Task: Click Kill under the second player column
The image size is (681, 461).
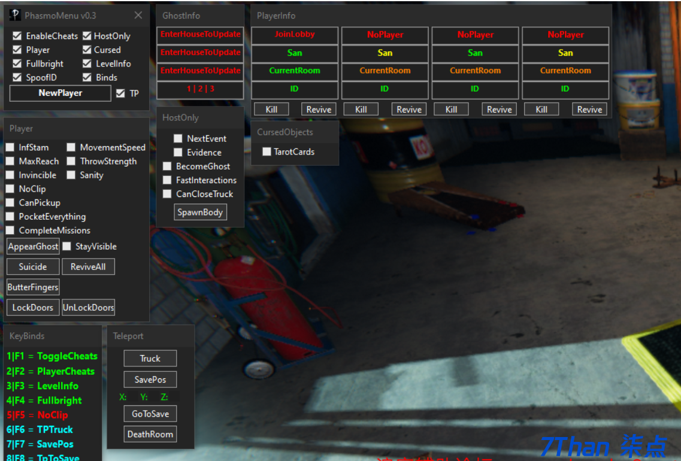Action: pos(361,110)
